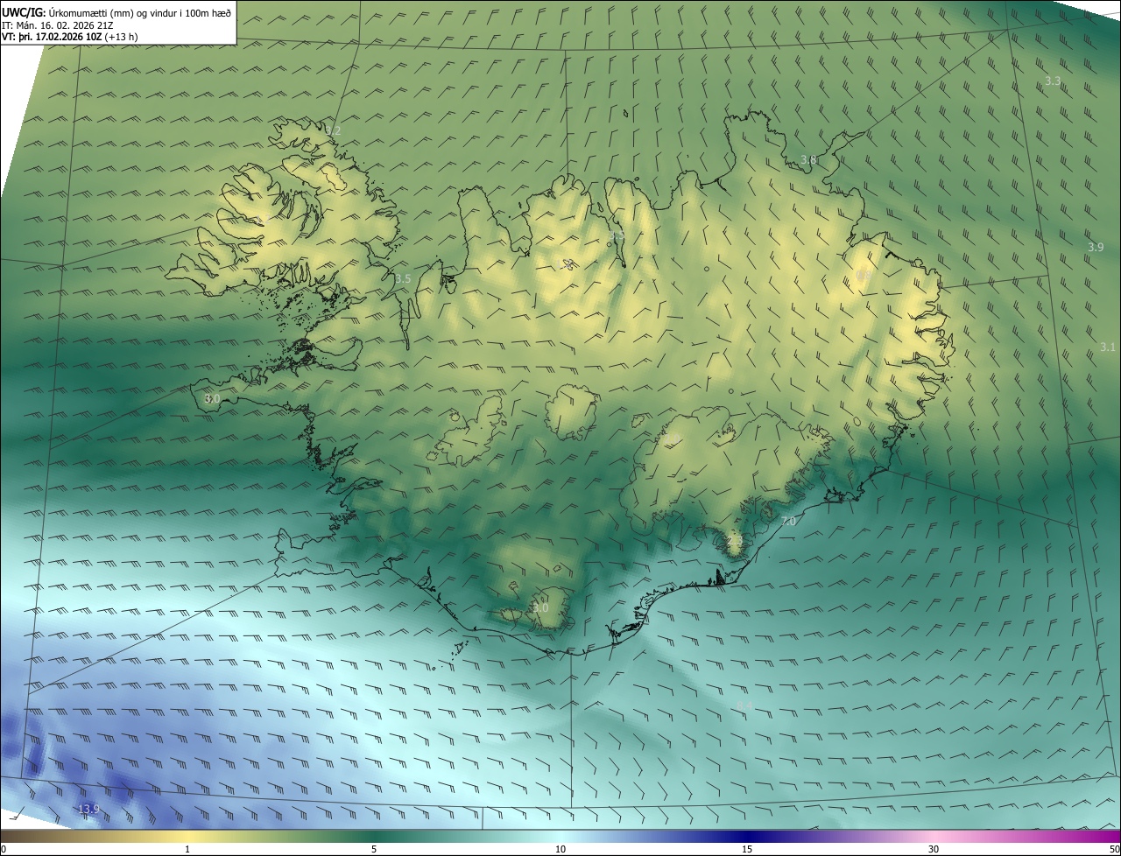Click the 3.3 value label over the sea
This screenshot has height=856, width=1121.
tap(1053, 81)
